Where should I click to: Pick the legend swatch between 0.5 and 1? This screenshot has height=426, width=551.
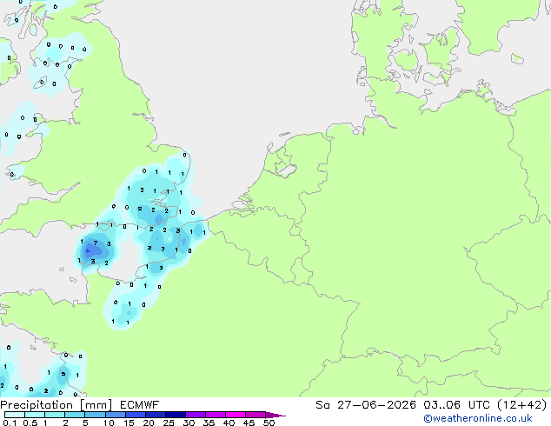click(35, 415)
